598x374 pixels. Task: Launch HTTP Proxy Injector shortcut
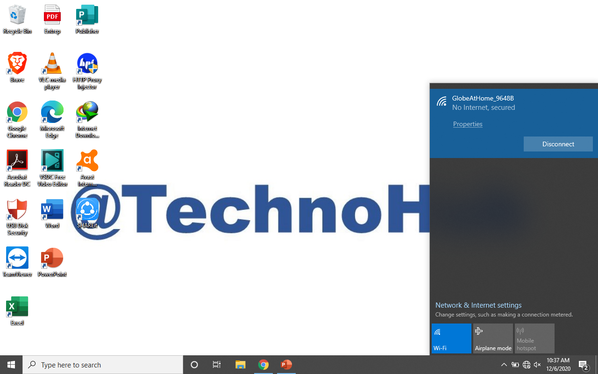[87, 71]
